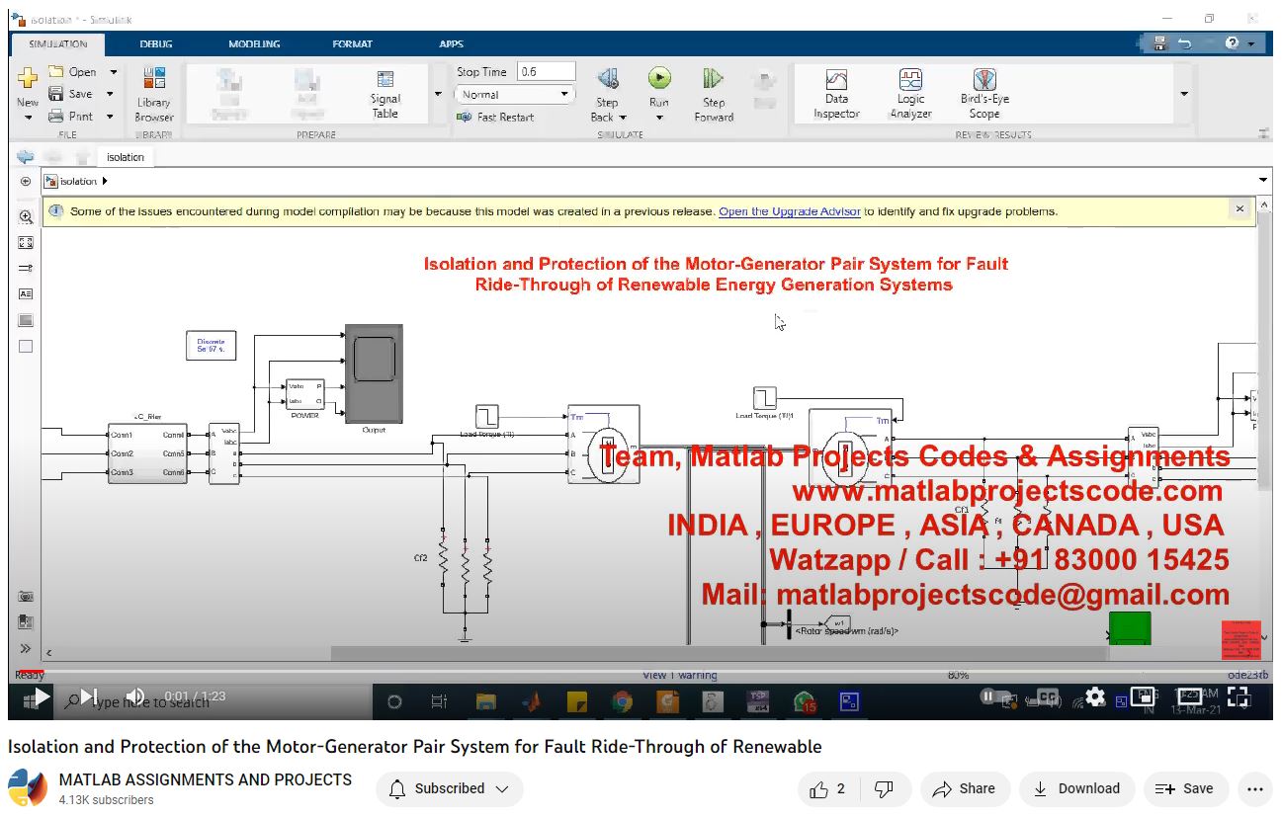Switch to the MODELING tab
The width and height of the screenshot is (1282, 818).
(254, 43)
